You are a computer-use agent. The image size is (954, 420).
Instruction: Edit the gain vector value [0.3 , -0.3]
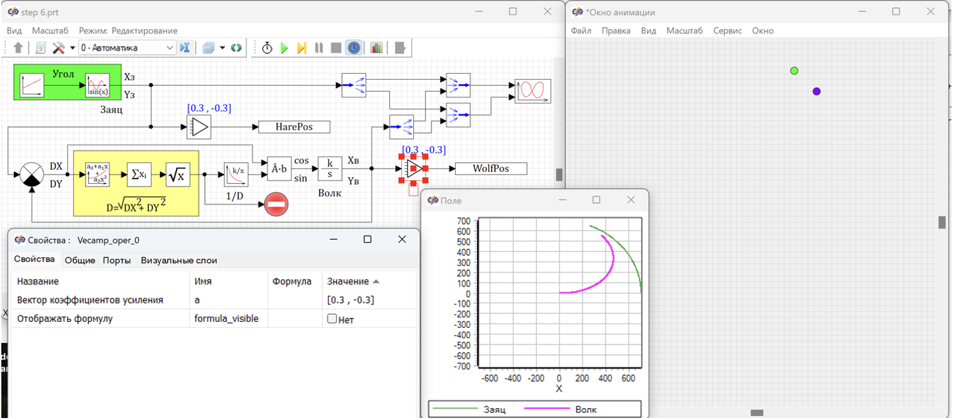point(369,300)
